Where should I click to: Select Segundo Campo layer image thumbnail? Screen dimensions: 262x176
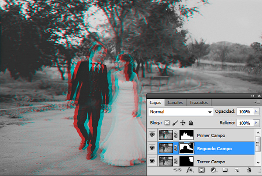(x=166, y=148)
